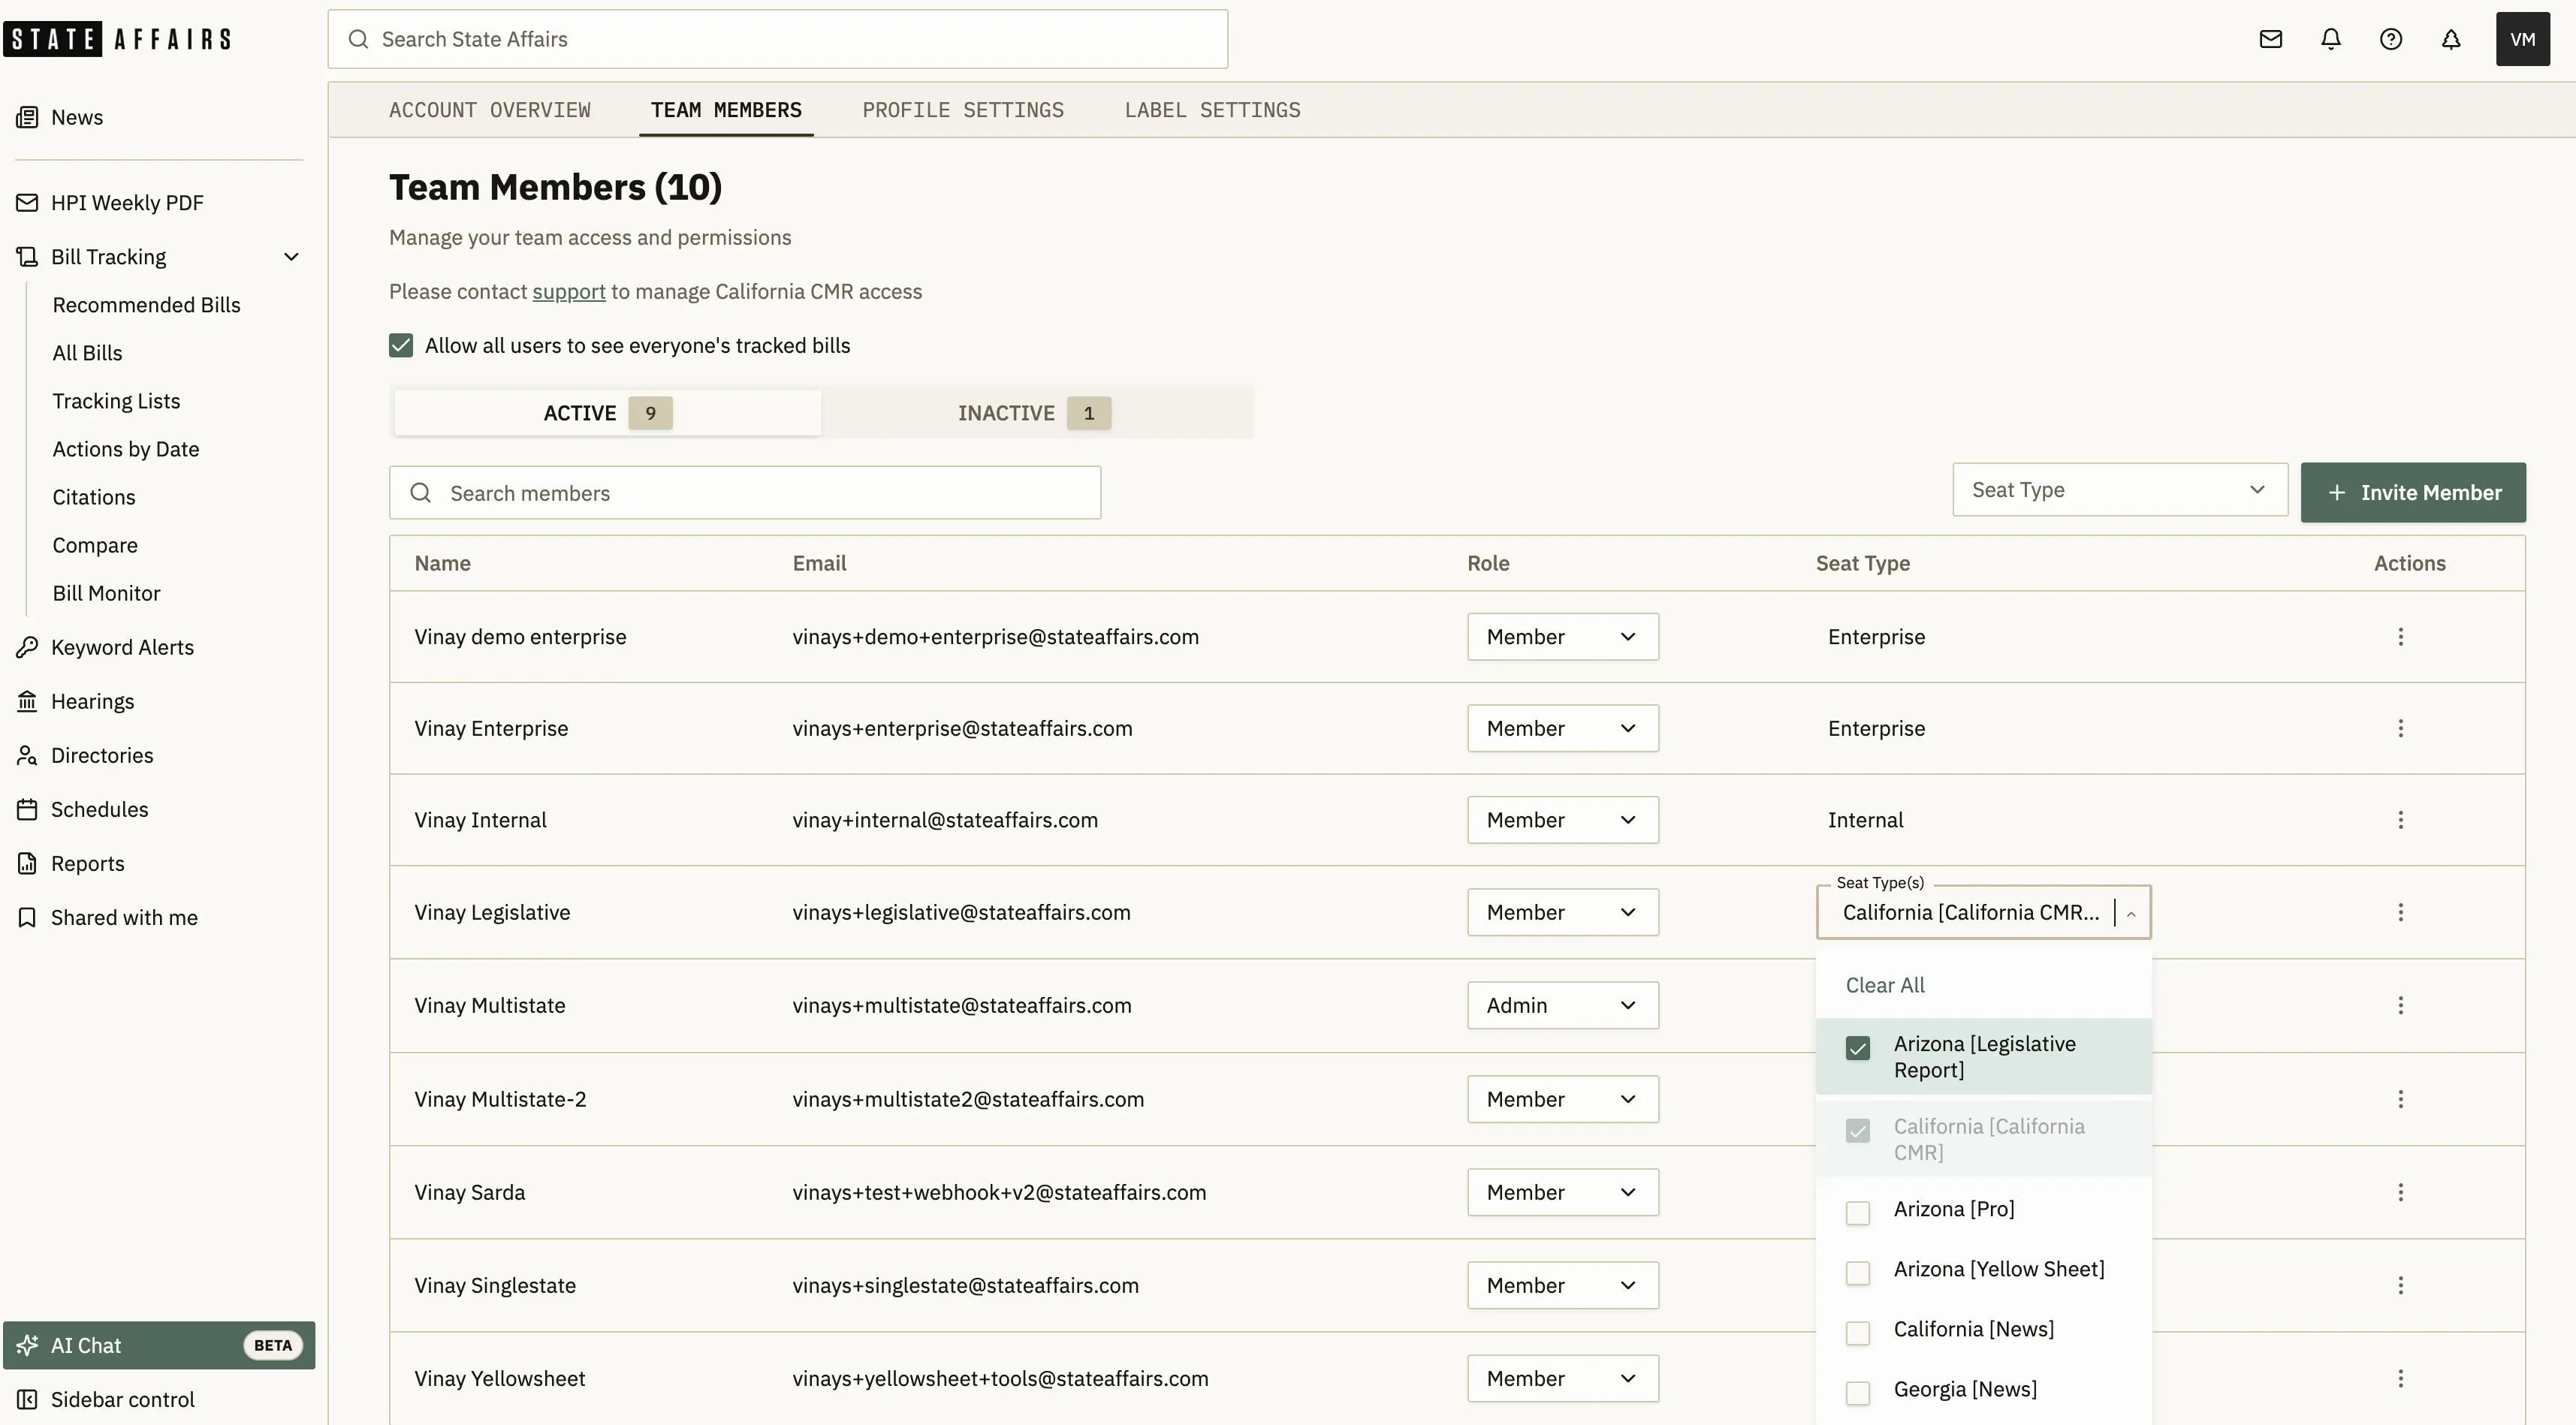Click the State Affairs logo
Image resolution: width=2576 pixels, height=1425 pixels.
tap(117, 39)
